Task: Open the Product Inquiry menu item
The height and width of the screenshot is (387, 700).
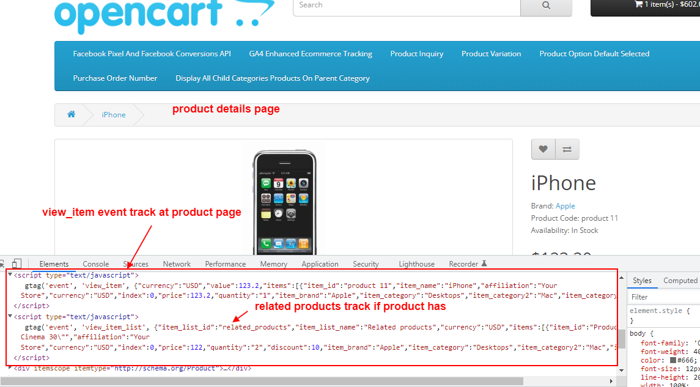Action: [x=417, y=54]
